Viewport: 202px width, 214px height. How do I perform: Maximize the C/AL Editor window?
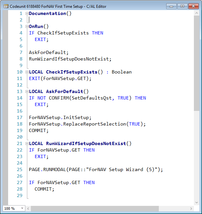coord(182,6)
